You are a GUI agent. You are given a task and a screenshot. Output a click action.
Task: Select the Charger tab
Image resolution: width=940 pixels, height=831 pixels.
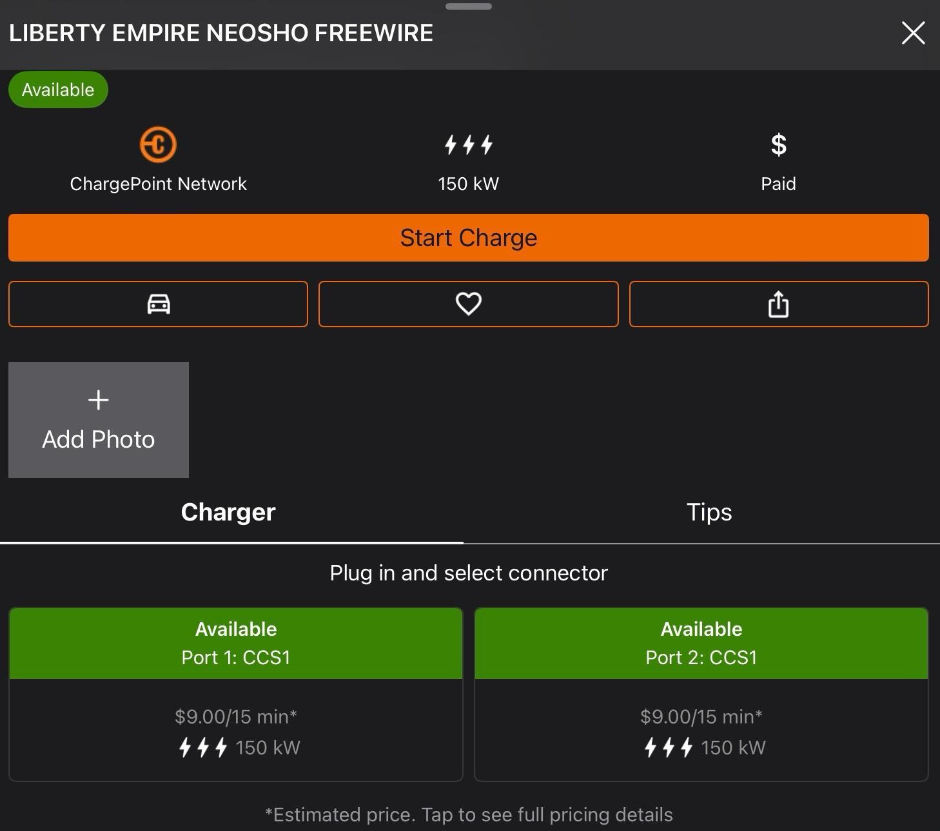point(228,512)
